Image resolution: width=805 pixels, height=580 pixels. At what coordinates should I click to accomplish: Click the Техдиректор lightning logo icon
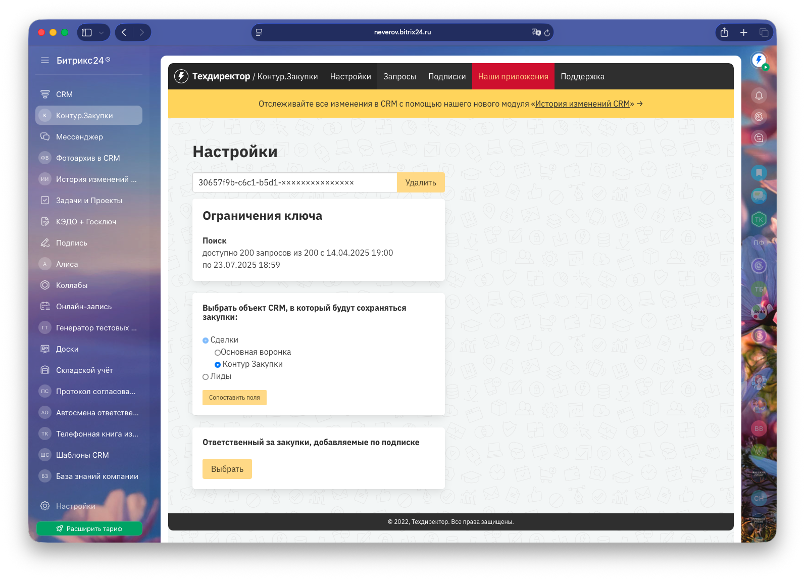(x=181, y=76)
